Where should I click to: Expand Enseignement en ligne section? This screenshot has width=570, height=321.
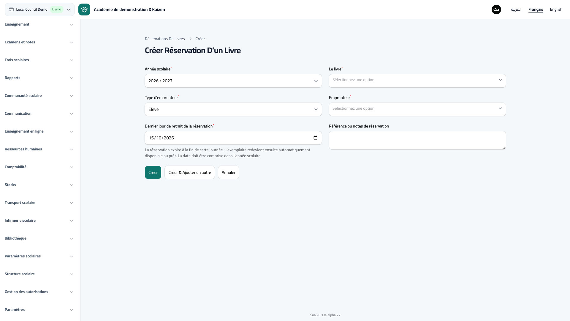(x=39, y=131)
